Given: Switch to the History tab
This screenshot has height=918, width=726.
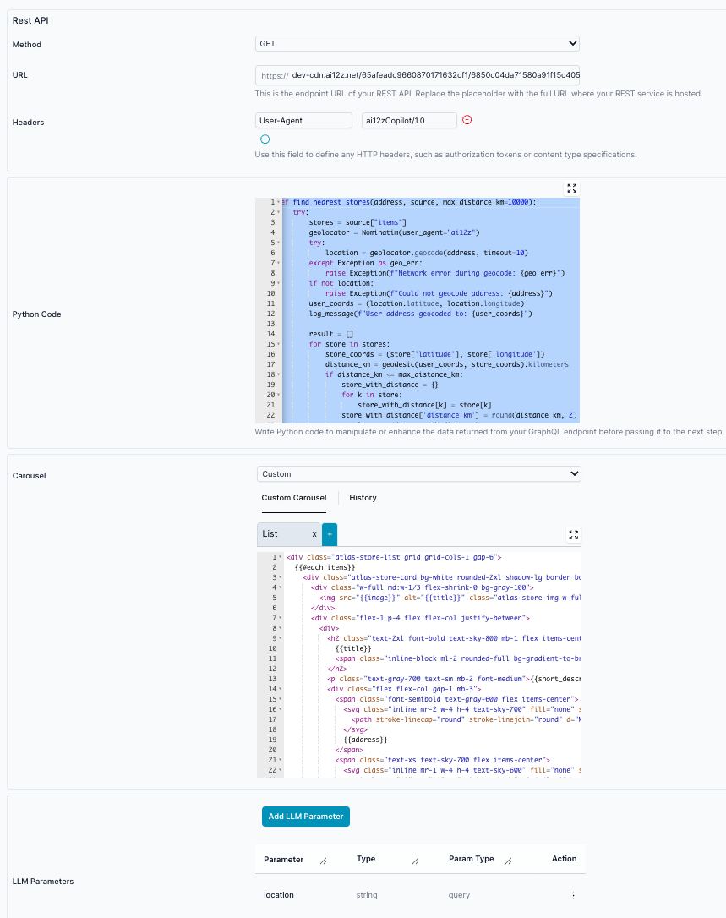Looking at the screenshot, I should (x=363, y=498).
